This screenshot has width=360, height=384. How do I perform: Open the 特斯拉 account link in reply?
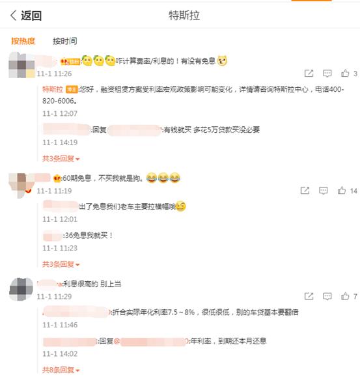[53, 89]
